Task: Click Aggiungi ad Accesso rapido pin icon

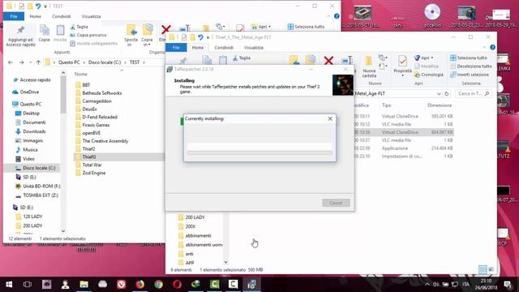Action: [20, 30]
